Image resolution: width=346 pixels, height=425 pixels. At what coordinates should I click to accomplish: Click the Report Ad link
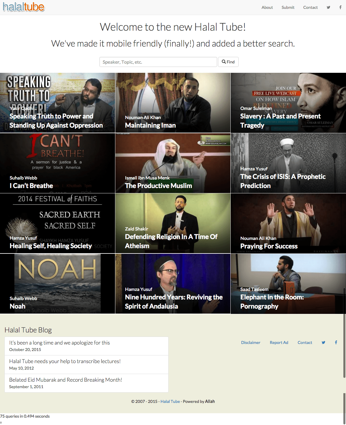(x=279, y=342)
